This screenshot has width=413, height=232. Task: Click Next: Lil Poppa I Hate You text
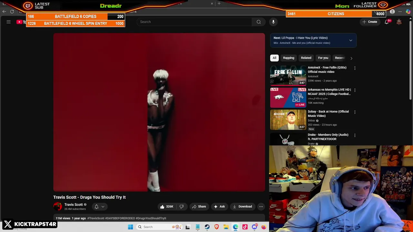(x=300, y=38)
